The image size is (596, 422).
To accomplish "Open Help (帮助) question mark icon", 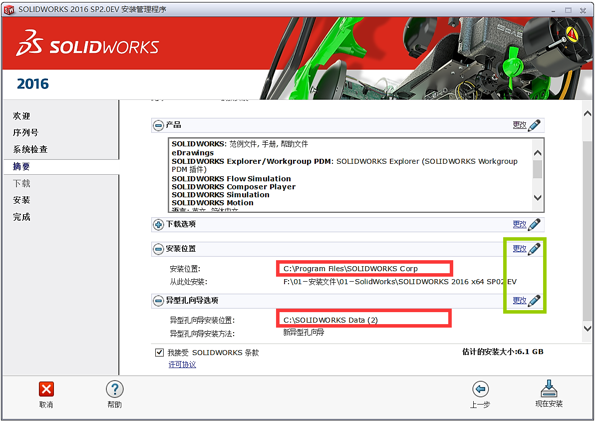I will point(114,390).
